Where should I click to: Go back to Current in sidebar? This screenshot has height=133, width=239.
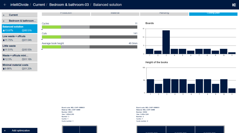[20, 15]
